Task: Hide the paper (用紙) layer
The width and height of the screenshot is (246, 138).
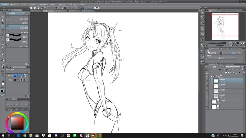Action: [207, 107]
